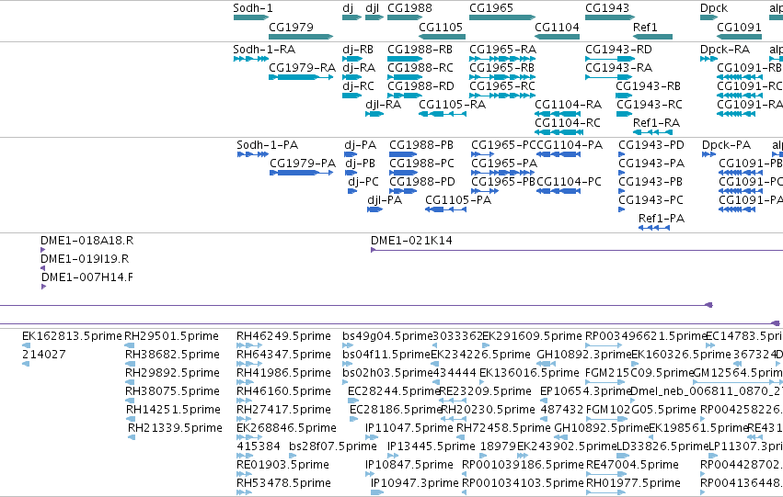Click the IP10847.5prime EST label
This screenshot has height=497, width=783.
click(409, 465)
